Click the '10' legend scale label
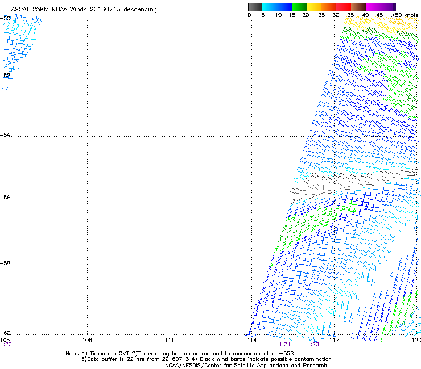 point(278,15)
